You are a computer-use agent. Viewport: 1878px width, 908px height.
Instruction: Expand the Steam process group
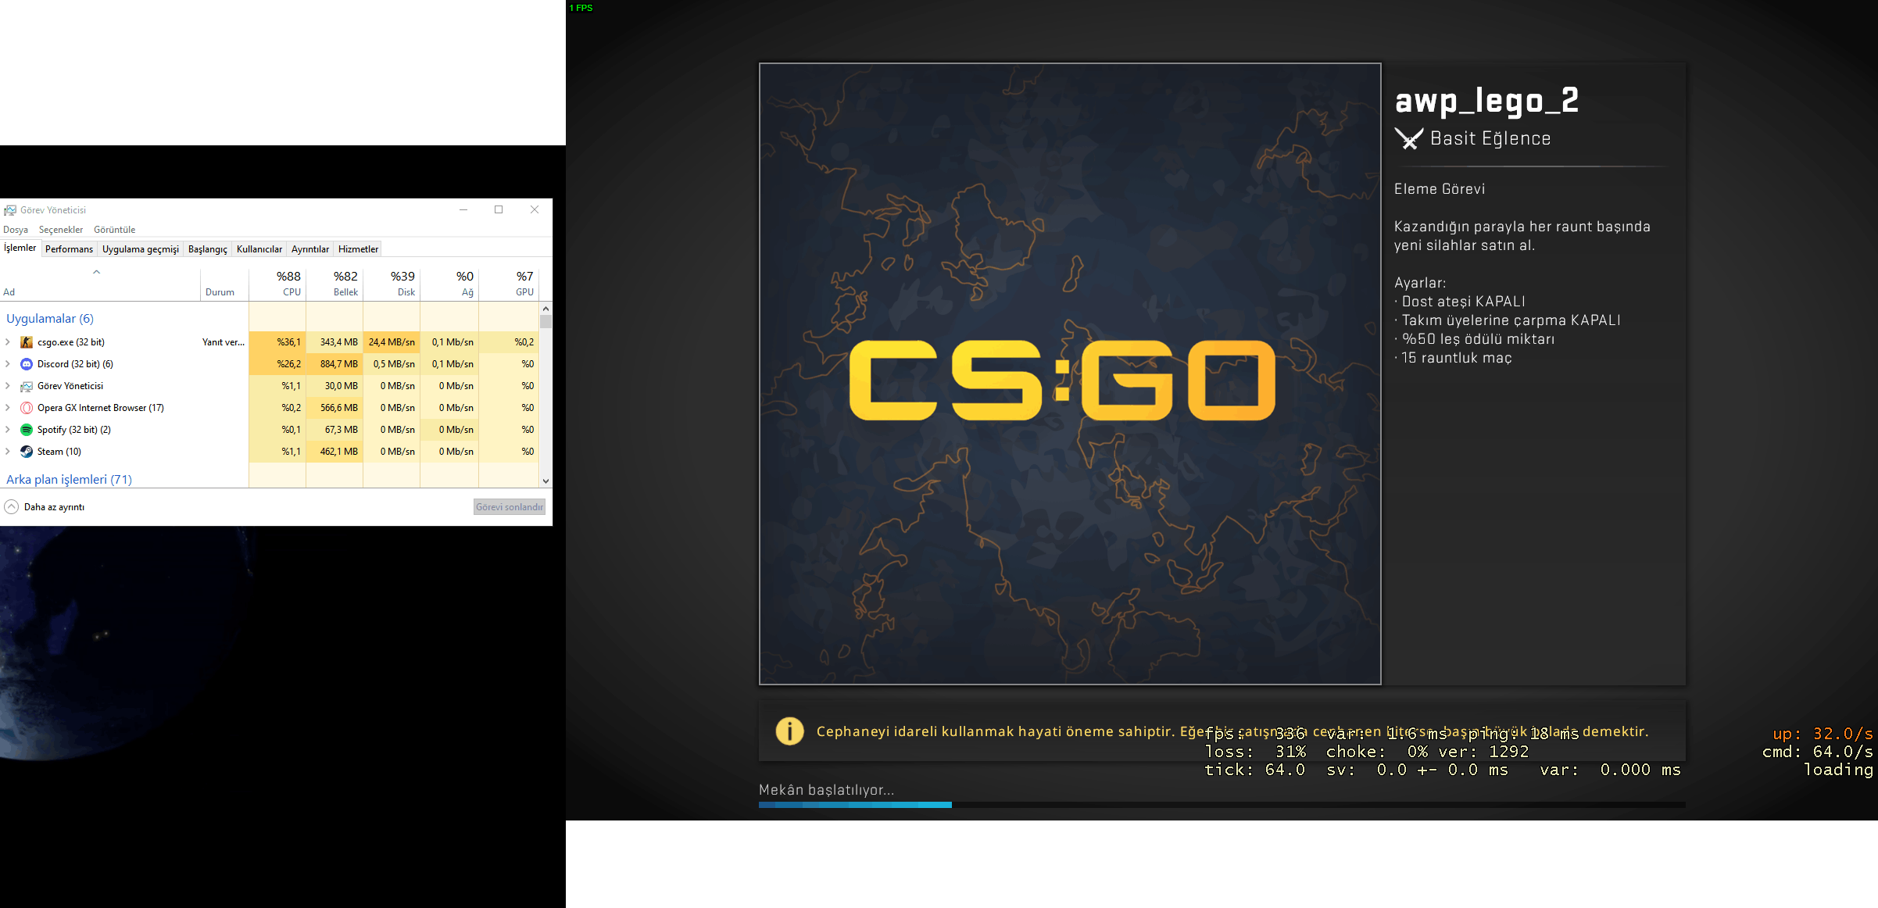point(8,452)
